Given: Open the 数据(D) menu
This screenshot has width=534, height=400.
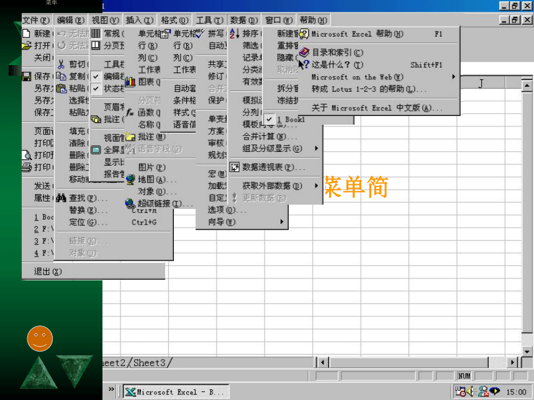Looking at the screenshot, I should (244, 20).
